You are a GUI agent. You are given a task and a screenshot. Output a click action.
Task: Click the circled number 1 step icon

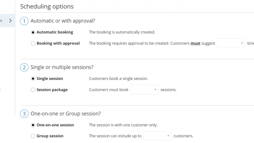[x=24, y=21]
